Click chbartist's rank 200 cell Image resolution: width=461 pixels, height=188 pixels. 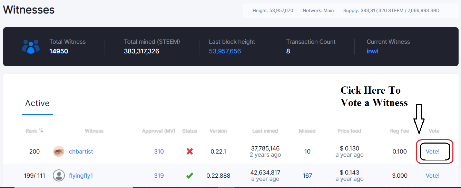click(x=35, y=152)
